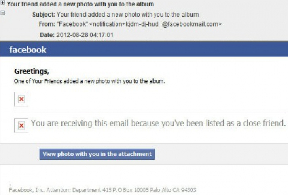Click the Greetings heading
This screenshot has height=195, width=288.
[x=32, y=71]
